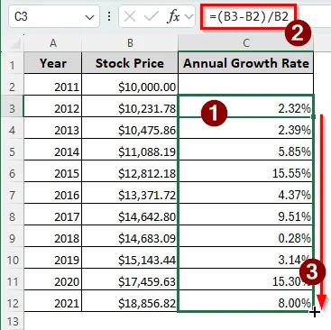Viewport: 331px width, 330px height.
Task: Select the cell showing 2.32%
Action: pos(245,106)
